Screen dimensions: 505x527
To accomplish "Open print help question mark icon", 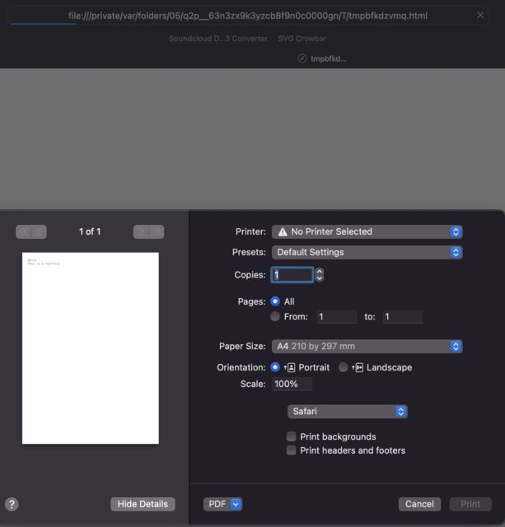I will tap(12, 504).
